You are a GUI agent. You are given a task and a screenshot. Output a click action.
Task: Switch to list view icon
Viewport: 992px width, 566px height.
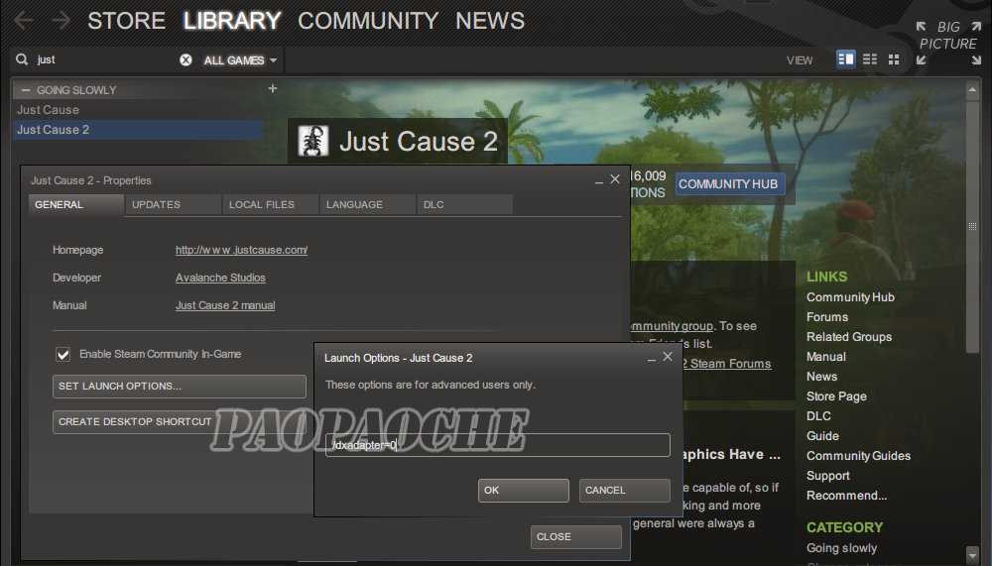pos(870,59)
